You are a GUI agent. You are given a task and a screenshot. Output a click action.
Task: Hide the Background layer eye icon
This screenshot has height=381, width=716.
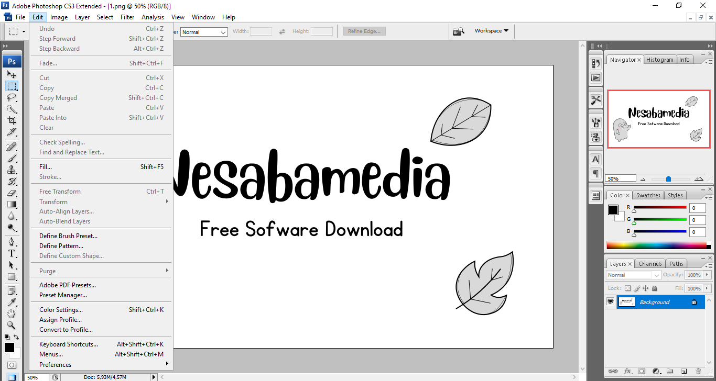tap(610, 302)
